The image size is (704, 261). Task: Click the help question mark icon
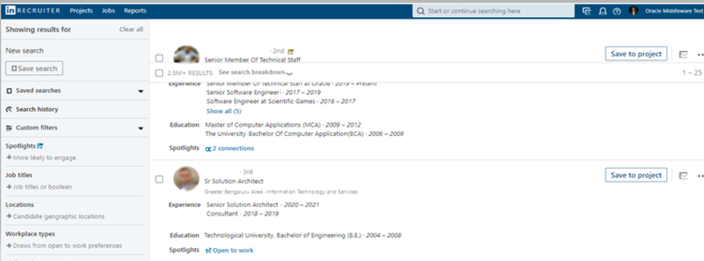pyautogui.click(x=617, y=11)
